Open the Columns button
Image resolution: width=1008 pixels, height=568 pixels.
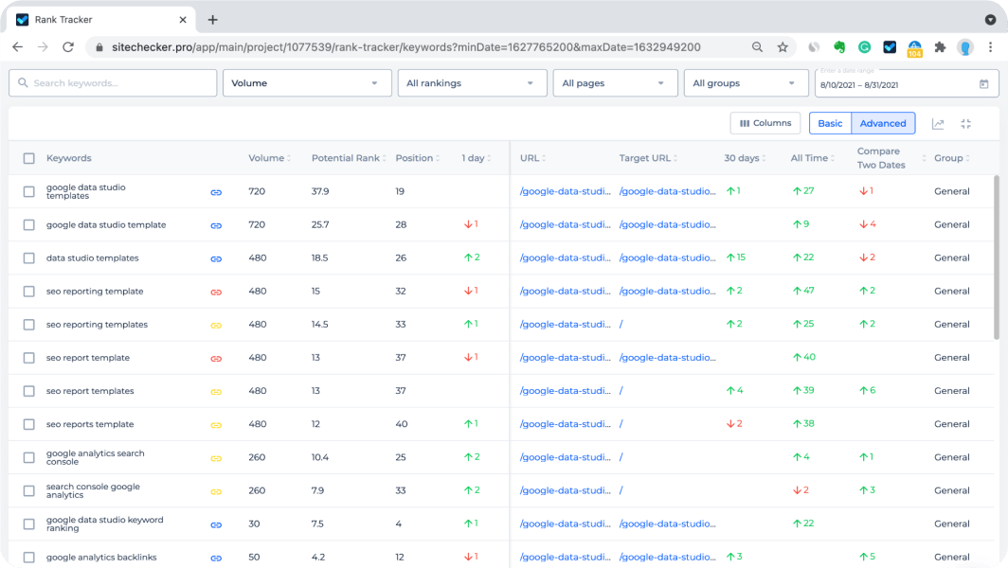pos(765,123)
